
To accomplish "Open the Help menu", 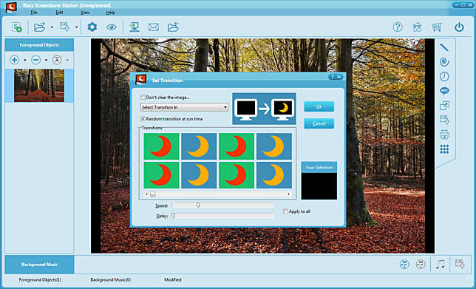I will (x=111, y=13).
